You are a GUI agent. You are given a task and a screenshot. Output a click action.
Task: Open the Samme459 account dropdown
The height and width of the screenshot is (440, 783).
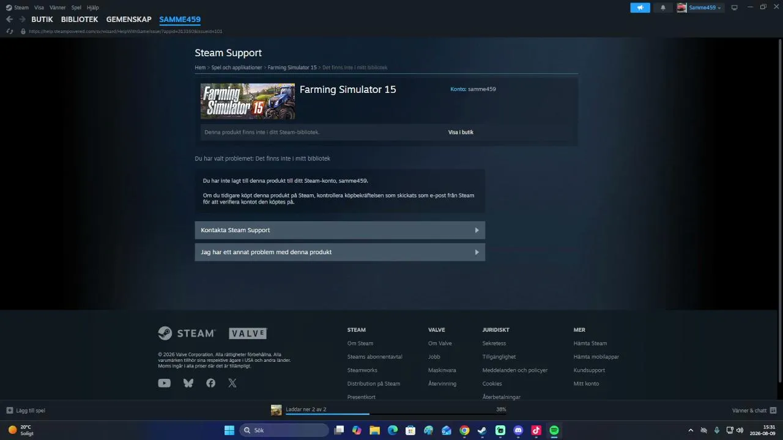click(699, 7)
